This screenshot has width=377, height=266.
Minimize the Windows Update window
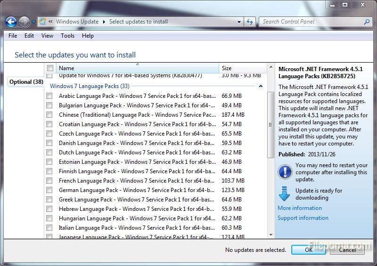tap(332, 5)
